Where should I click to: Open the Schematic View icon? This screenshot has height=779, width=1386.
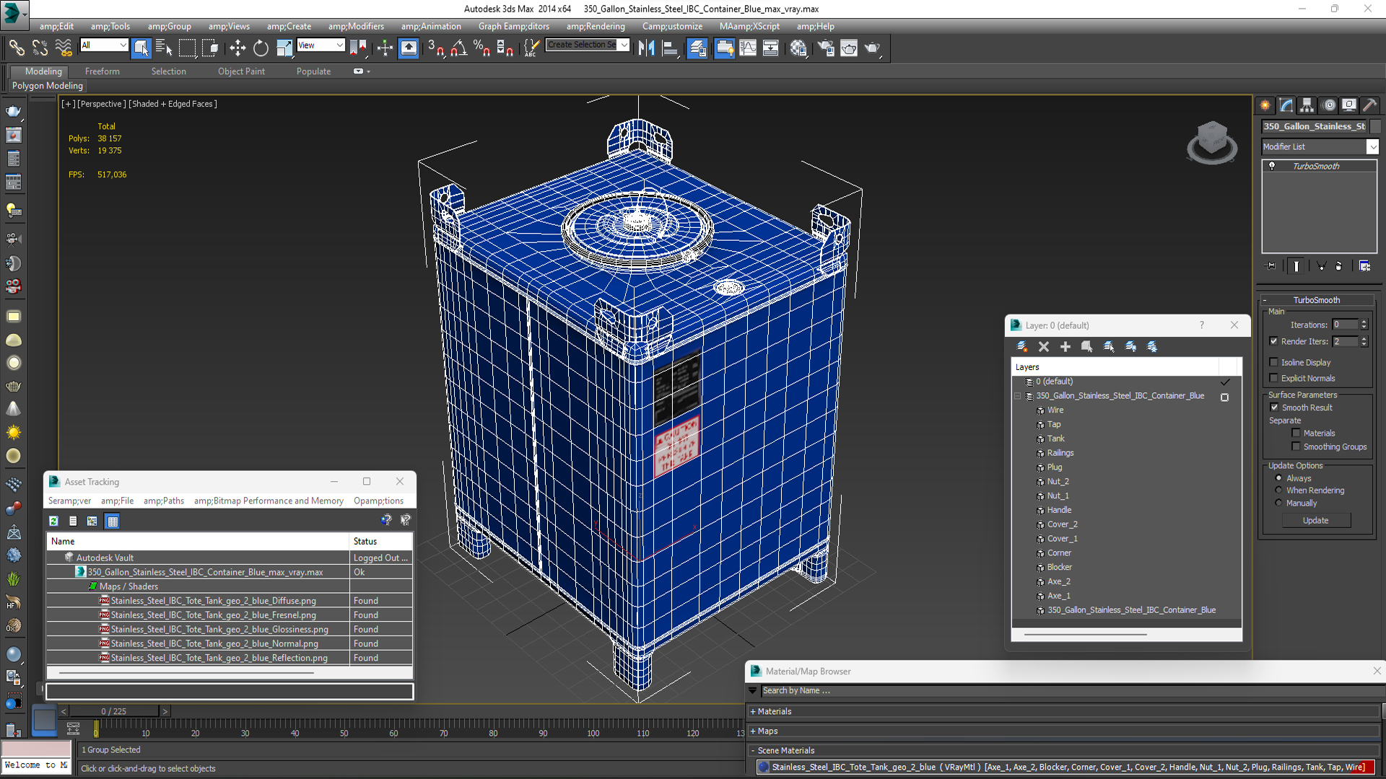click(x=771, y=48)
